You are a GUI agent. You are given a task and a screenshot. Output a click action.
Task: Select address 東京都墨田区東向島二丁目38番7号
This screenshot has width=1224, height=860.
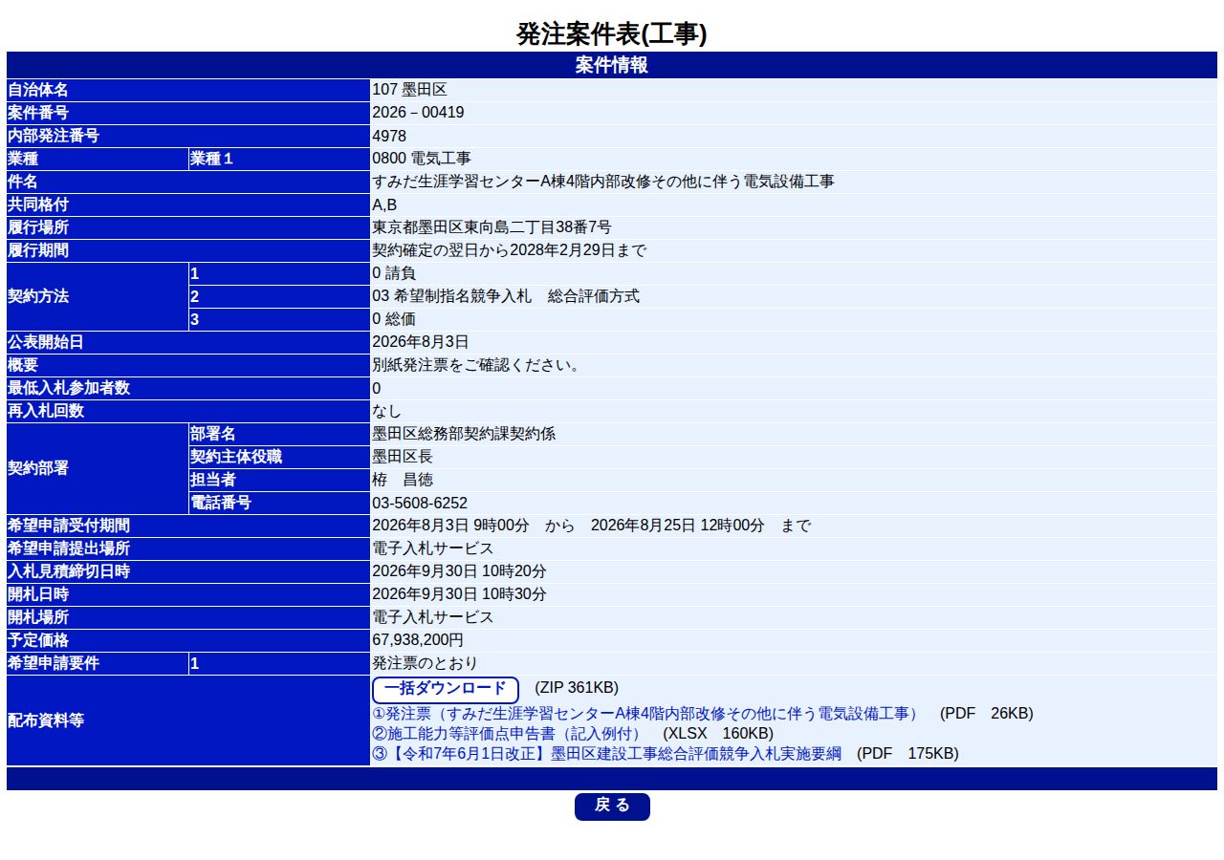[x=492, y=227]
